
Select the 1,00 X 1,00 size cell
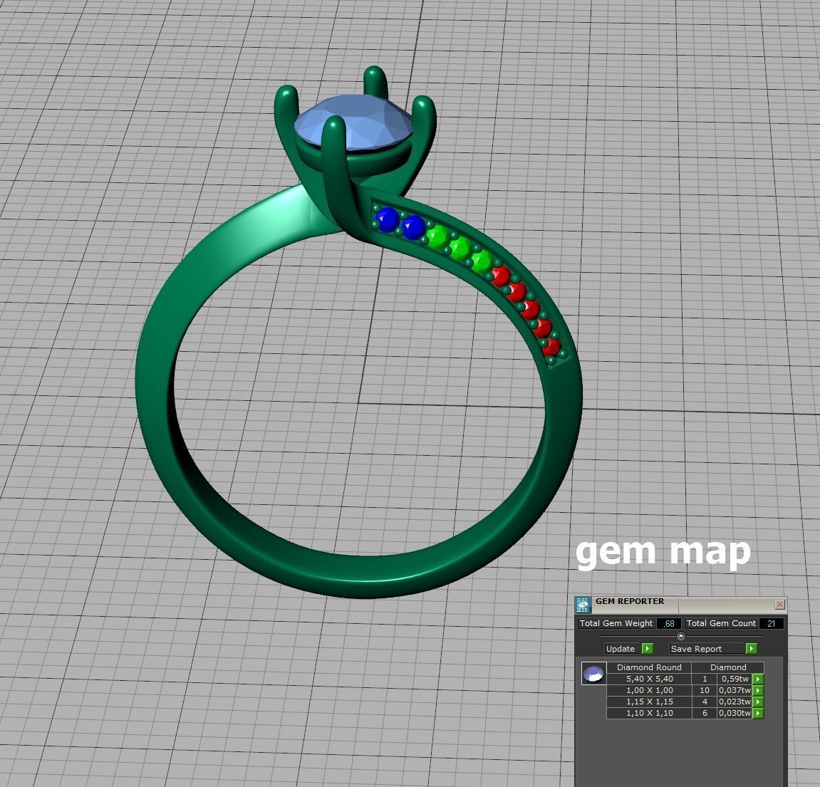(650, 690)
